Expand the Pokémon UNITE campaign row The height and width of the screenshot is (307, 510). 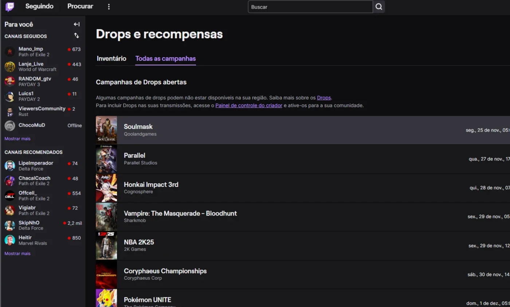coord(303,298)
